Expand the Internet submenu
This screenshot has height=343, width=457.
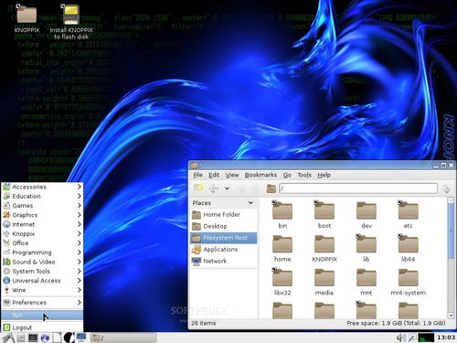coord(42,224)
